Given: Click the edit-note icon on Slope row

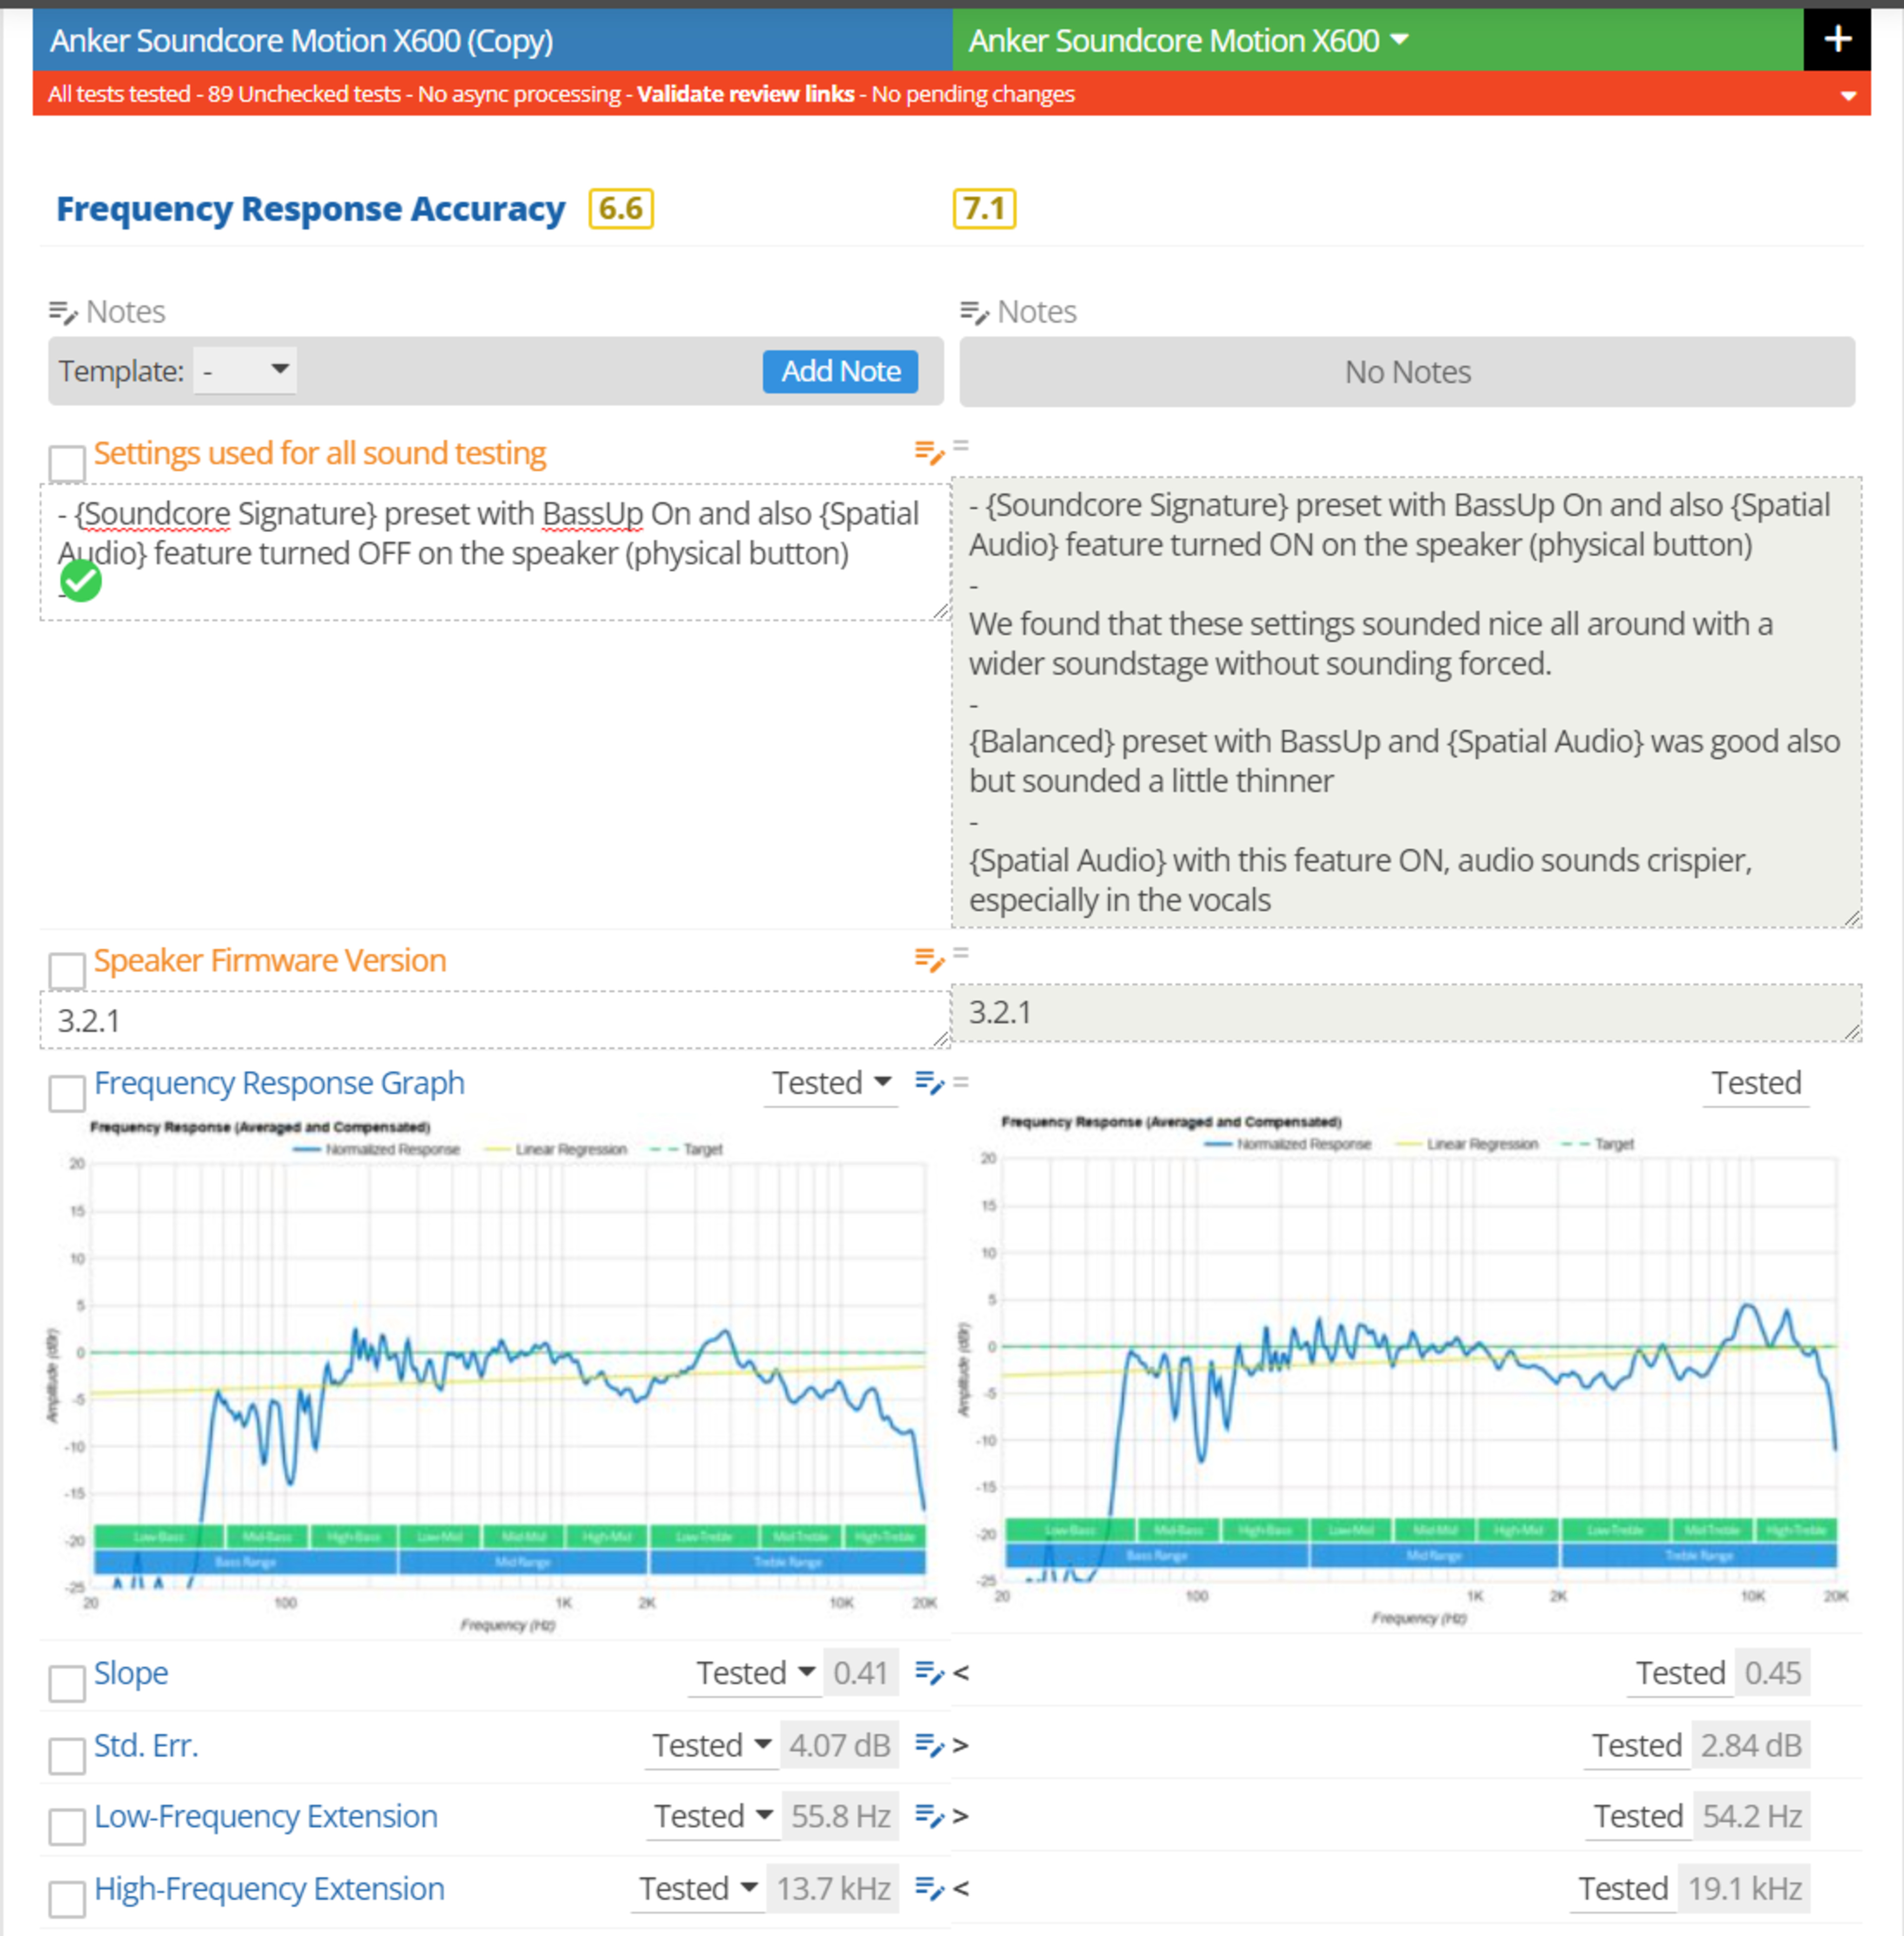Looking at the screenshot, I should pos(928,1672).
